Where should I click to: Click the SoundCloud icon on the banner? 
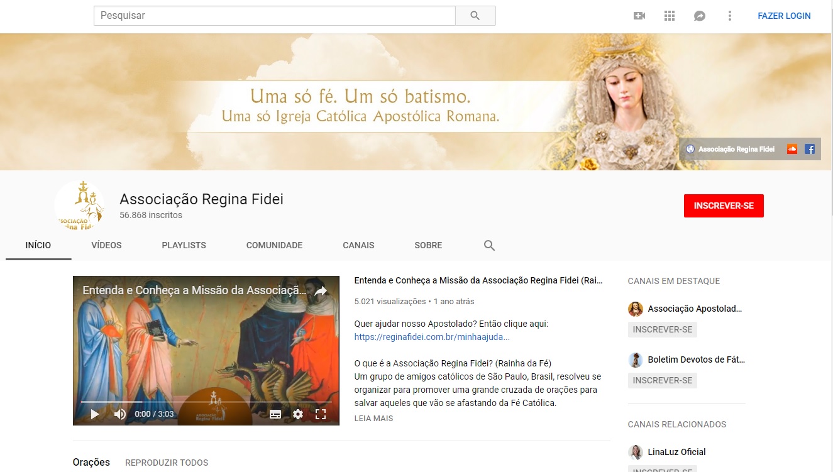(x=792, y=149)
